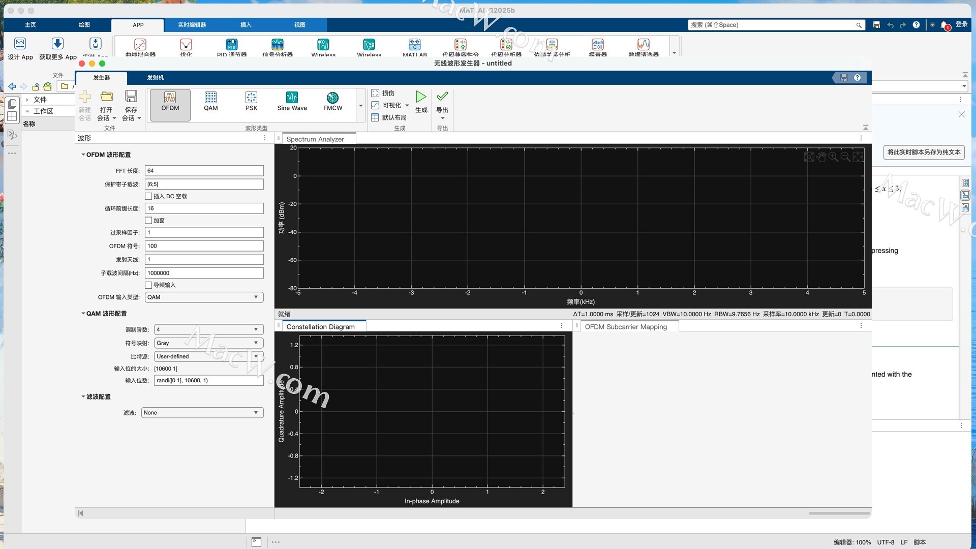976x549 pixels.
Task: Switch to the 发射机 transmitter tab
Action: point(155,78)
